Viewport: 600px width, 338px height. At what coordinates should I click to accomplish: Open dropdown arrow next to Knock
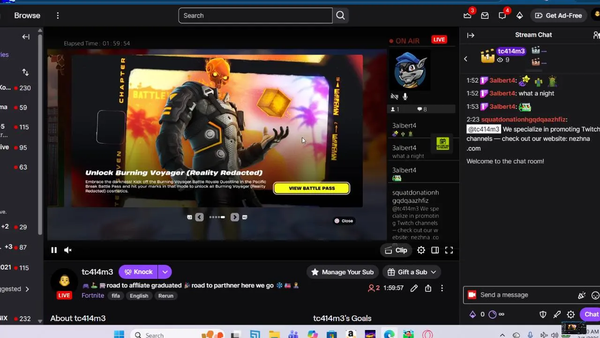tap(165, 272)
